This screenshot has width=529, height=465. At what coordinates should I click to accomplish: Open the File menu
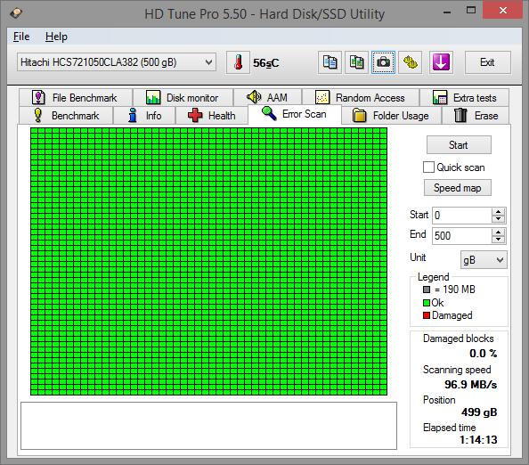coord(21,37)
